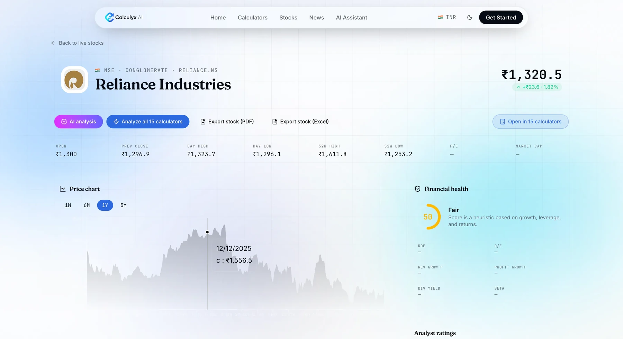Click the DIV YIELD label
Viewport: 623px width, 339px height.
point(429,288)
